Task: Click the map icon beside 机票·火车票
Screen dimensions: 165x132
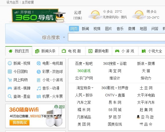Action: (x=39, y=96)
